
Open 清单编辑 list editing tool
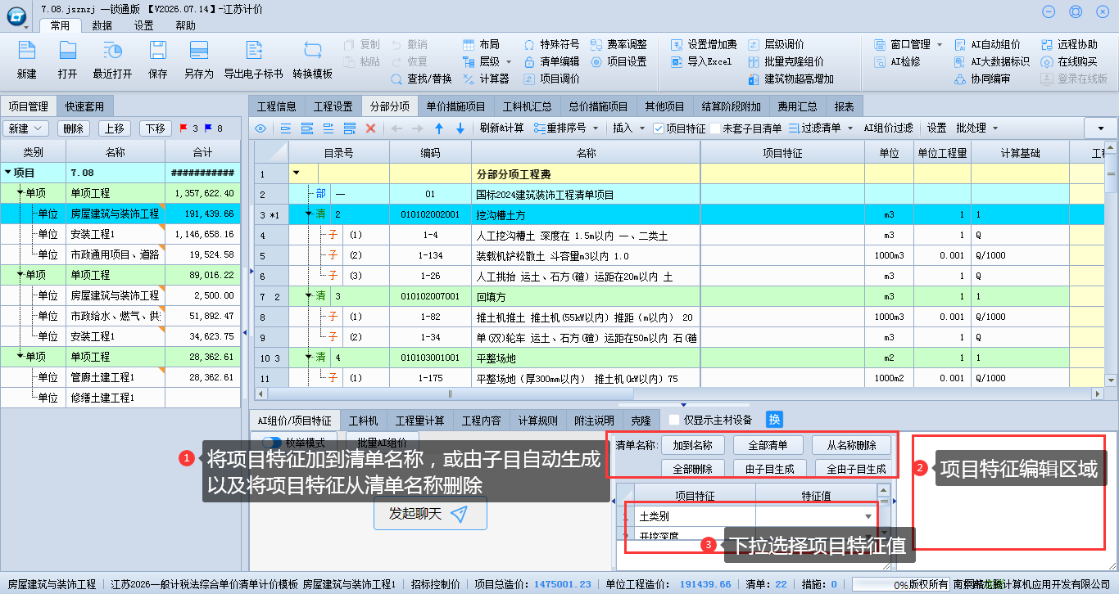click(x=551, y=61)
